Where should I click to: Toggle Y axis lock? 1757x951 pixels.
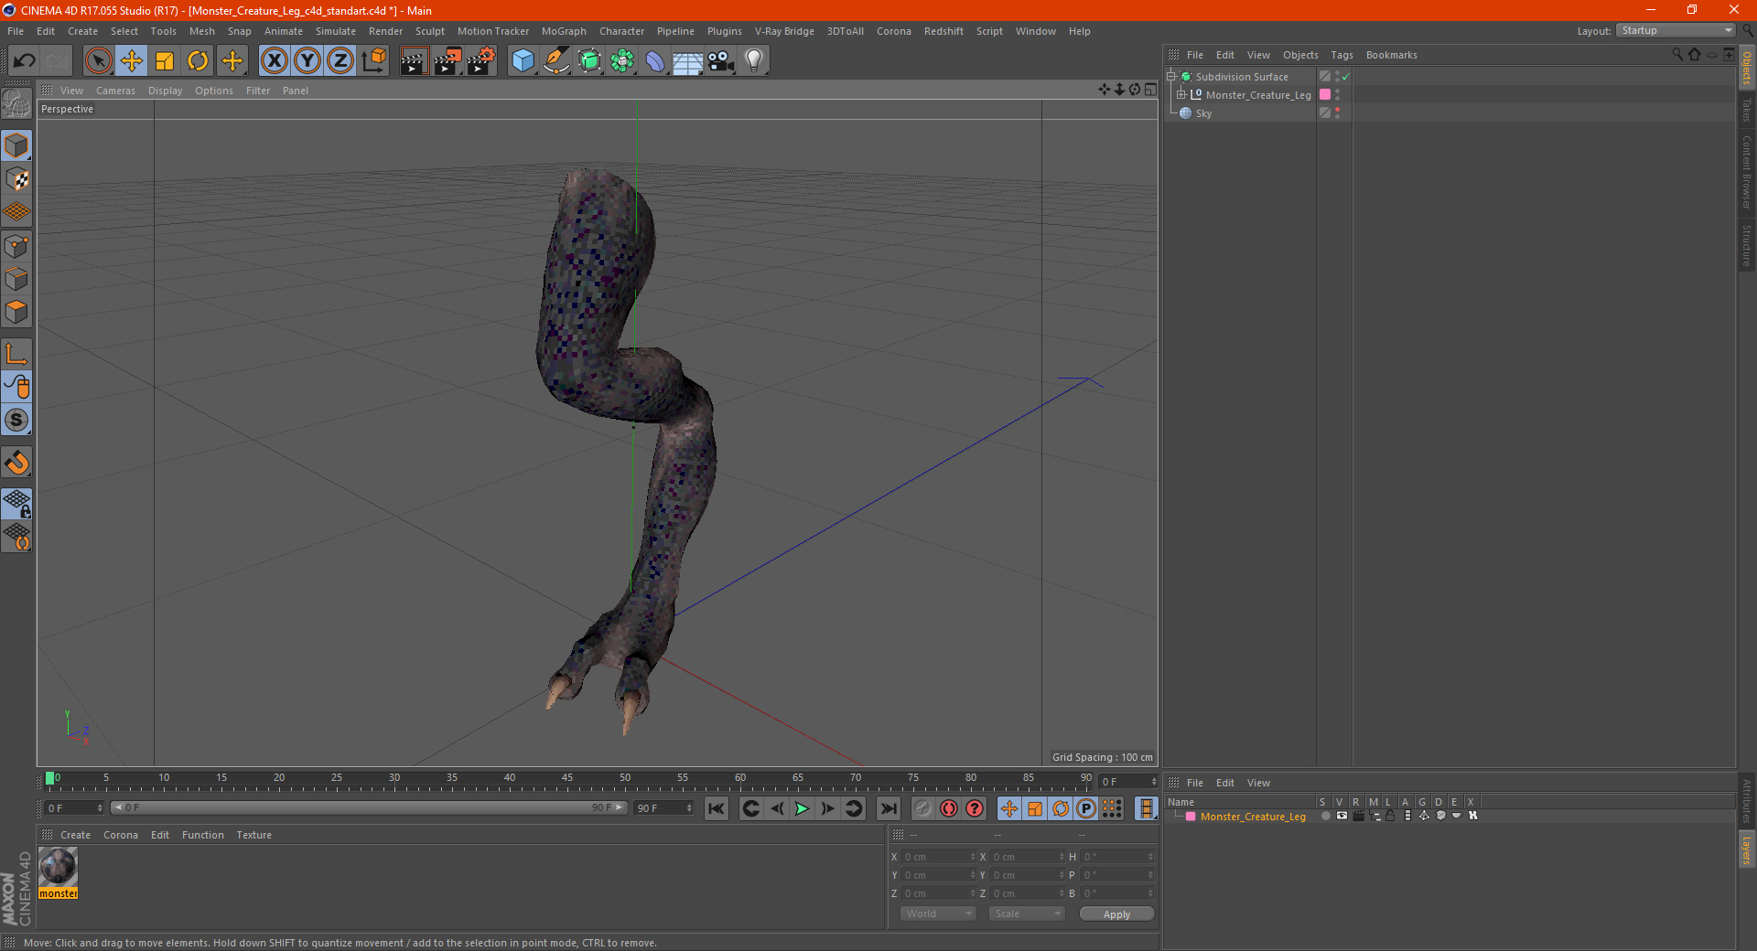click(x=307, y=61)
